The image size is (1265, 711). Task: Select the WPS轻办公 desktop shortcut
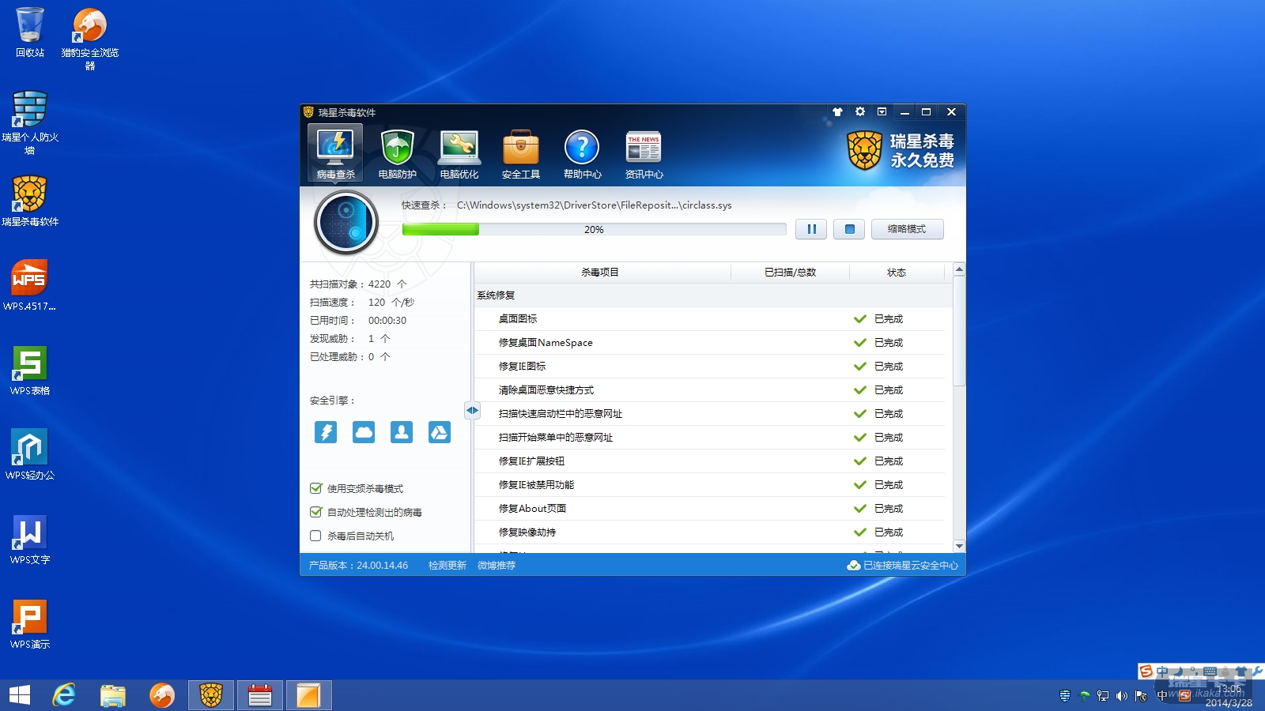tap(30, 455)
